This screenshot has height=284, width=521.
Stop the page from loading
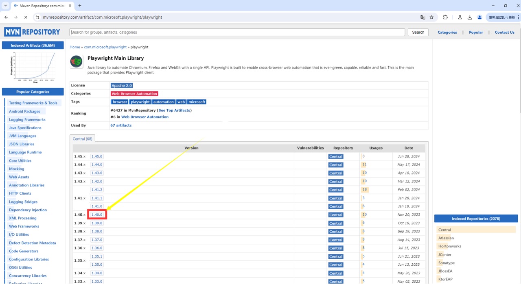click(26, 17)
